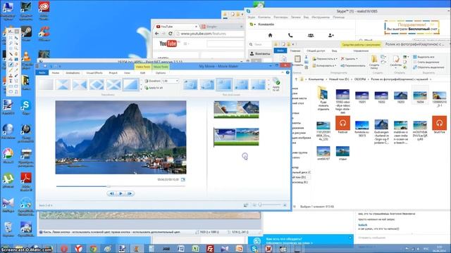Viewport: 451px width, 253px height.
Task: Open the Skull Fire audio file
Action: coord(439,125)
